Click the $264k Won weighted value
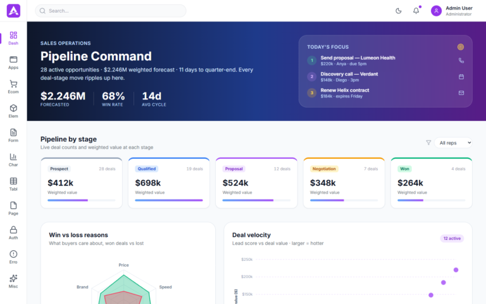Viewport: 486px width, 304px height. click(x=410, y=183)
